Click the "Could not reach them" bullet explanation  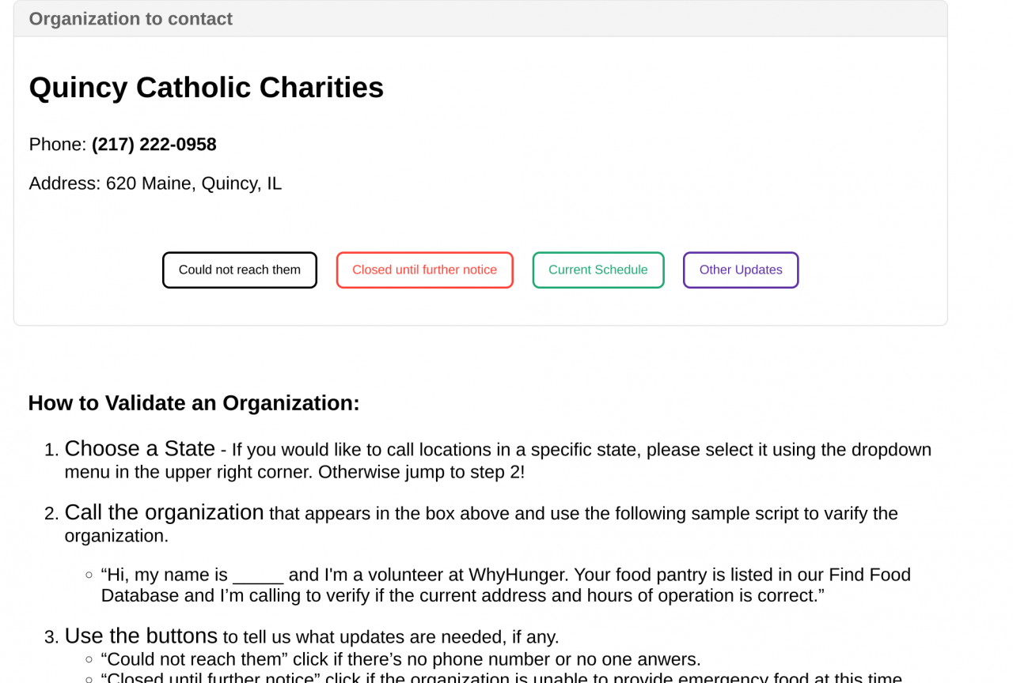point(400,659)
